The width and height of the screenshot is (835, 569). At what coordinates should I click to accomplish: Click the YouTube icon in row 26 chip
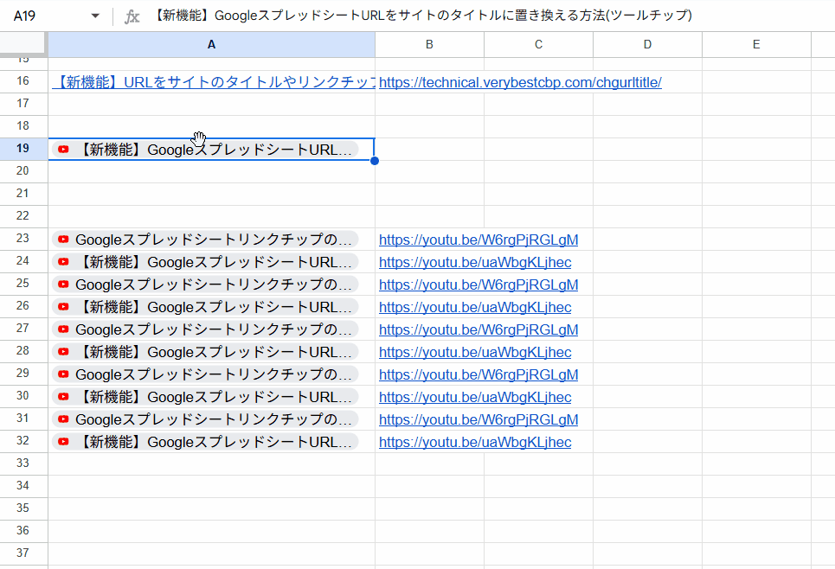click(63, 307)
